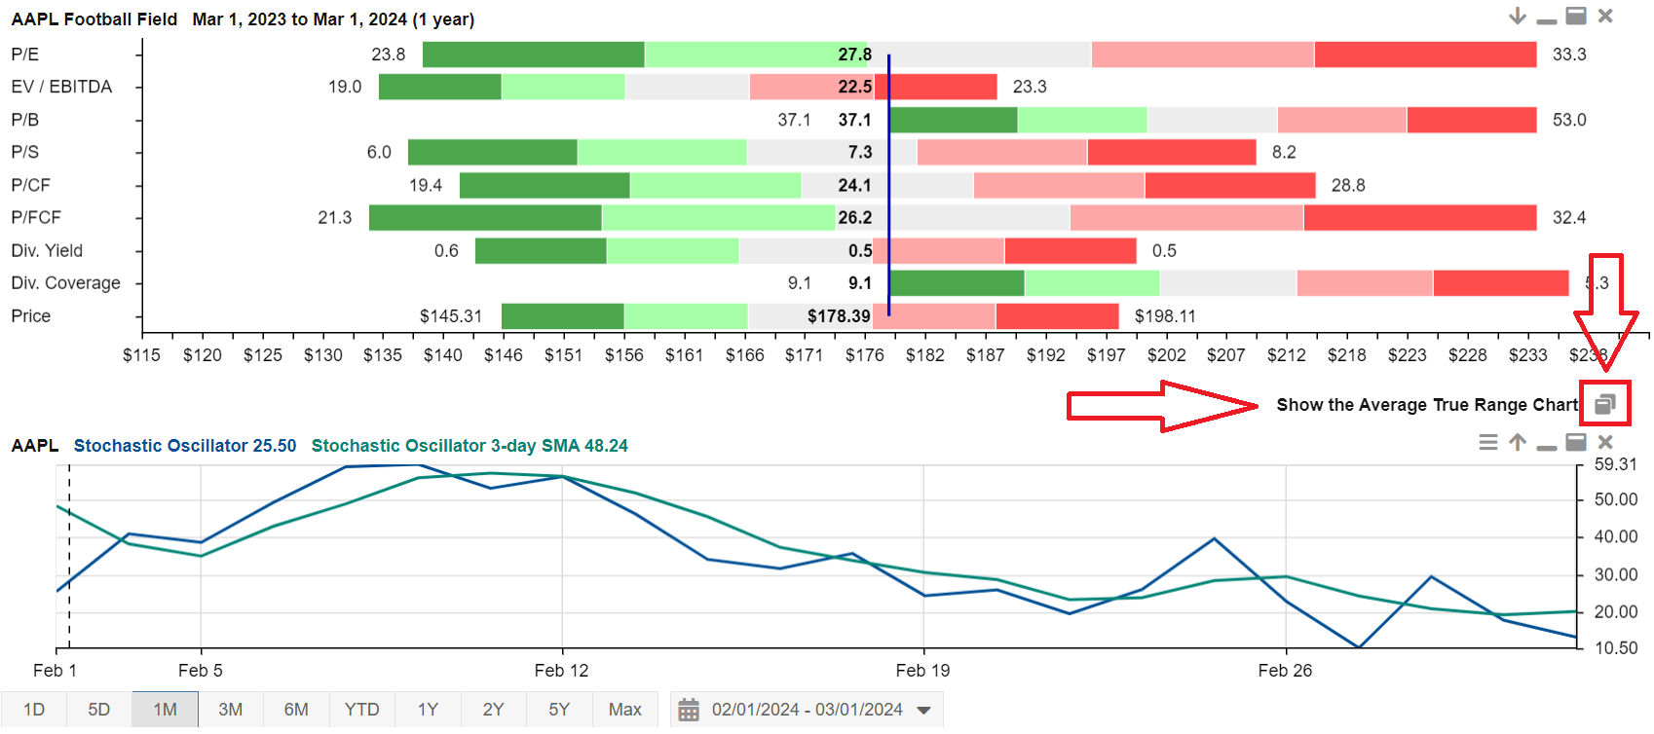Click the Feb 26 date label on the axis

(1285, 671)
